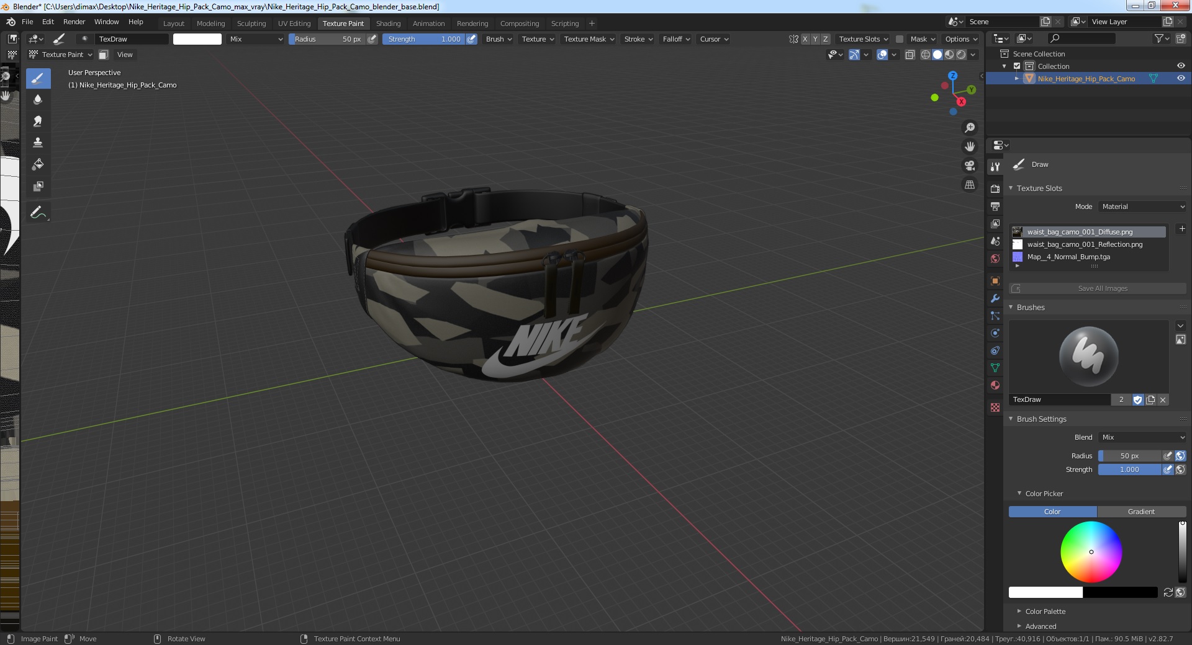
Task: Open the Texture Slots header dropdown
Action: tap(863, 39)
